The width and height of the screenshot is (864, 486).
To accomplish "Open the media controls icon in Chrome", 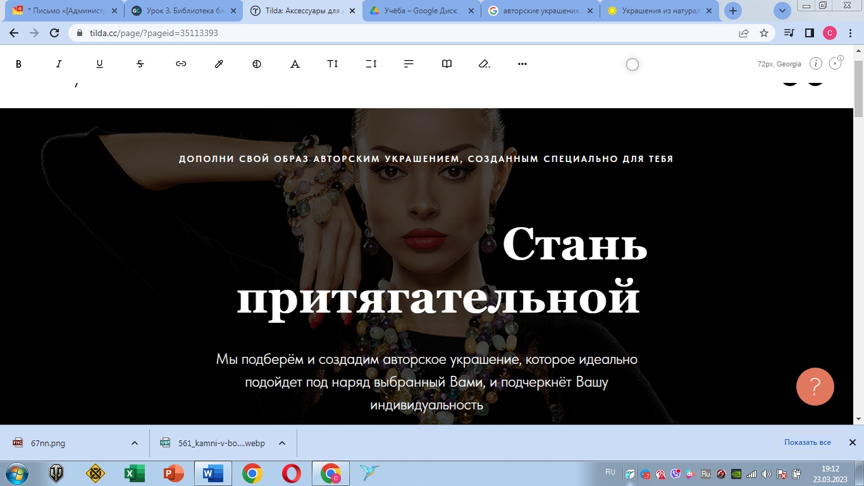I will (x=789, y=33).
